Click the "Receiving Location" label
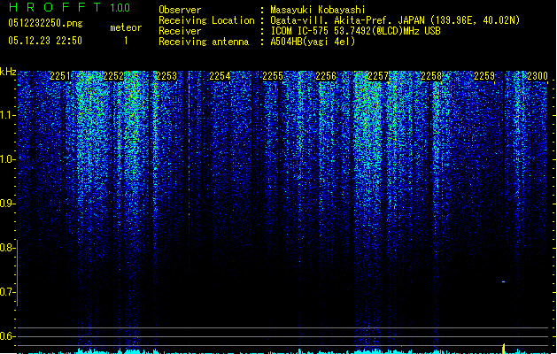 pos(206,20)
